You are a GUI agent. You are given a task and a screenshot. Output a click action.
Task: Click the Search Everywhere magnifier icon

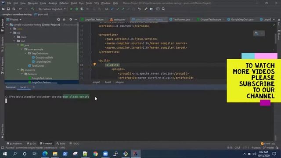point(163,9)
